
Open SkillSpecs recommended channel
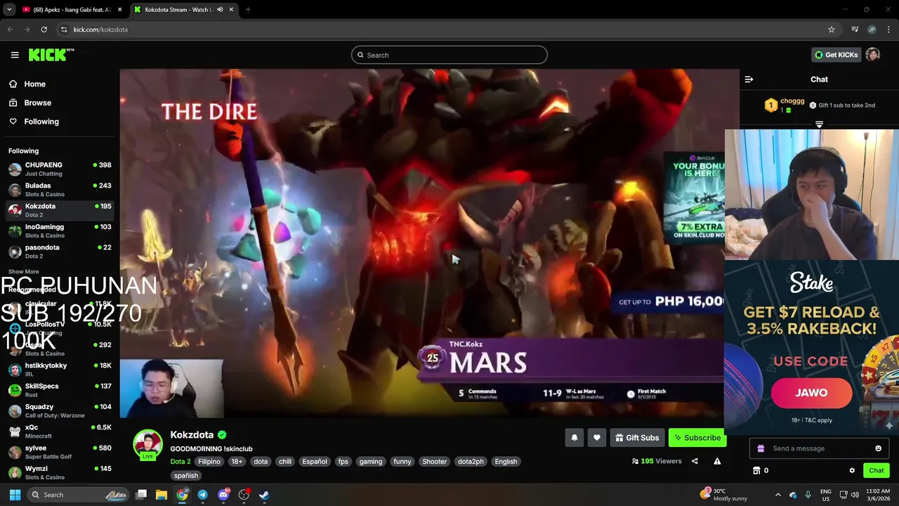click(x=60, y=390)
